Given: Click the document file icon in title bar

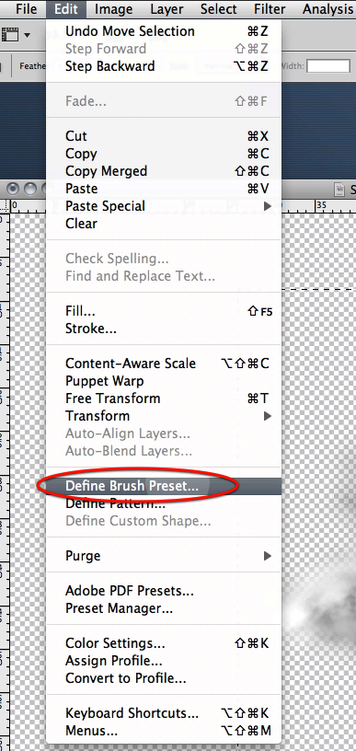Looking at the screenshot, I should pos(339,190).
